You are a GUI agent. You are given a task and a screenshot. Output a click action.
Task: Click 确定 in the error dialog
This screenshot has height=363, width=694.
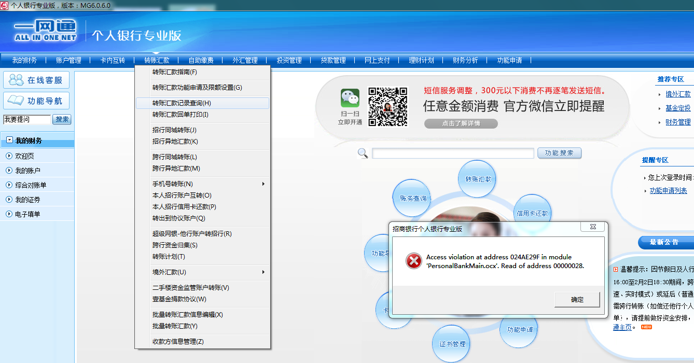click(577, 300)
